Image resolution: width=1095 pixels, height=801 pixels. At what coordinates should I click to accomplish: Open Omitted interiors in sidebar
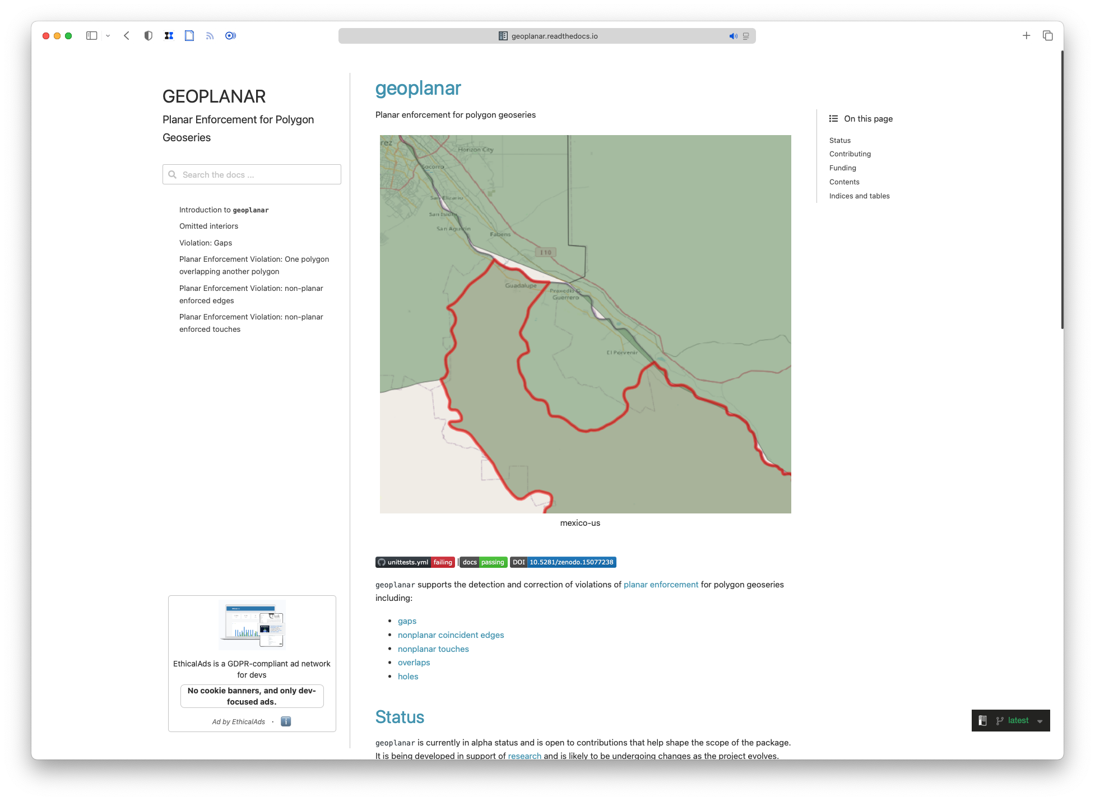[x=208, y=226]
